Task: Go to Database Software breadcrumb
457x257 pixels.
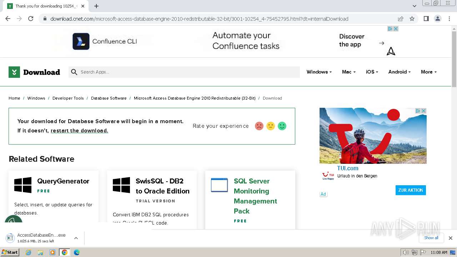Action: coord(109,98)
